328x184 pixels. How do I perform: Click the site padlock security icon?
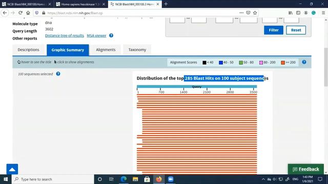tap(44, 13)
